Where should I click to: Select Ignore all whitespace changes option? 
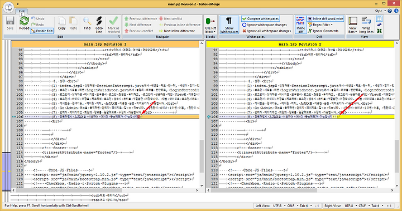click(266, 31)
